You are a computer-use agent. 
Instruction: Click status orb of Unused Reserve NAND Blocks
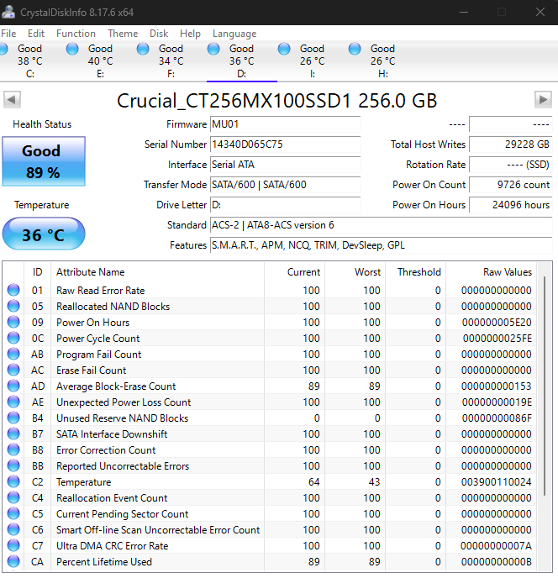(x=13, y=418)
